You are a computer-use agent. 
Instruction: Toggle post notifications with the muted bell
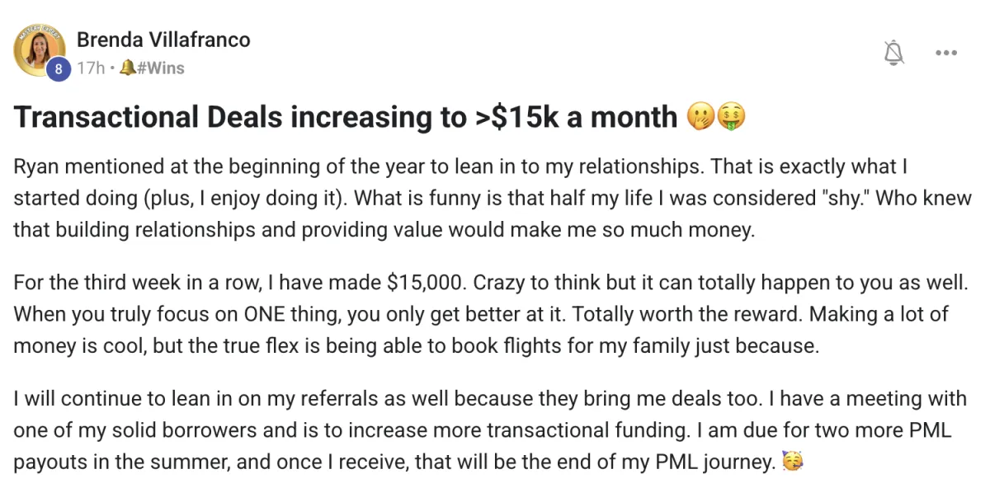[893, 53]
